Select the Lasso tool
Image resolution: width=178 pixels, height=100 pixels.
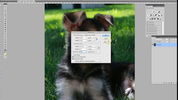(x=5, y=11)
